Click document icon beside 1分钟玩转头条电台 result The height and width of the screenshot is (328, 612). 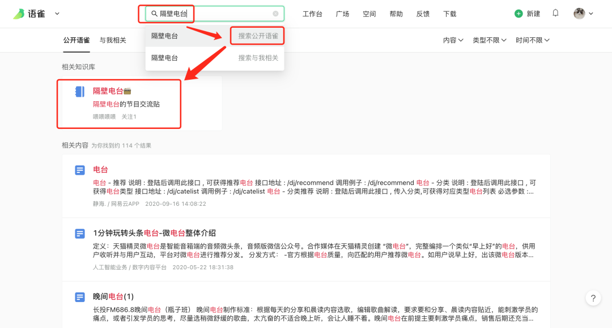tap(80, 234)
